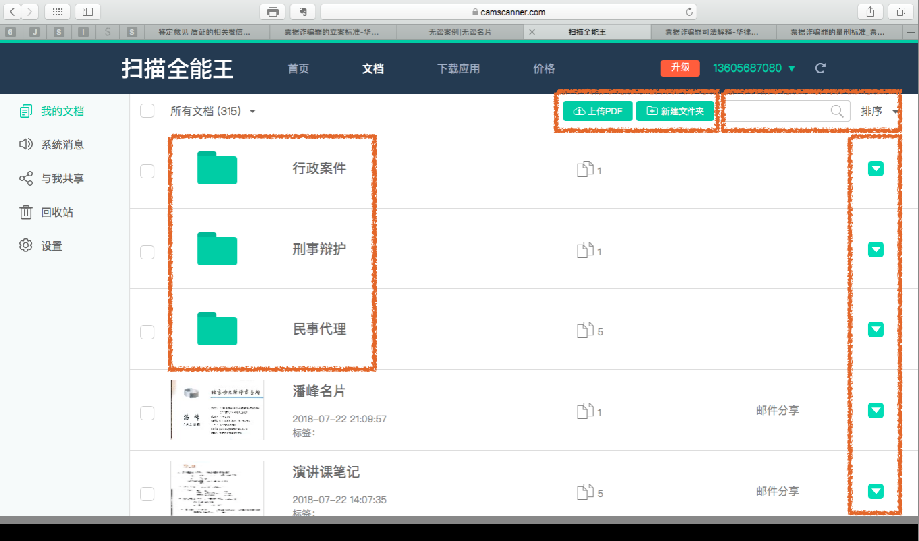Expand the 所有文档 (315) dropdown
The width and height of the screenshot is (919, 541).
213,111
